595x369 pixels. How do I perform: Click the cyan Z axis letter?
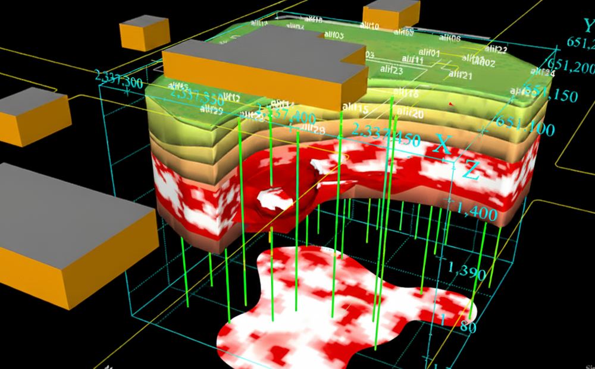[x=471, y=170]
